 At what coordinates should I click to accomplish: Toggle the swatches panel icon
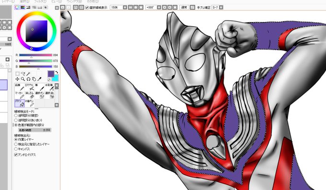(40, 8)
